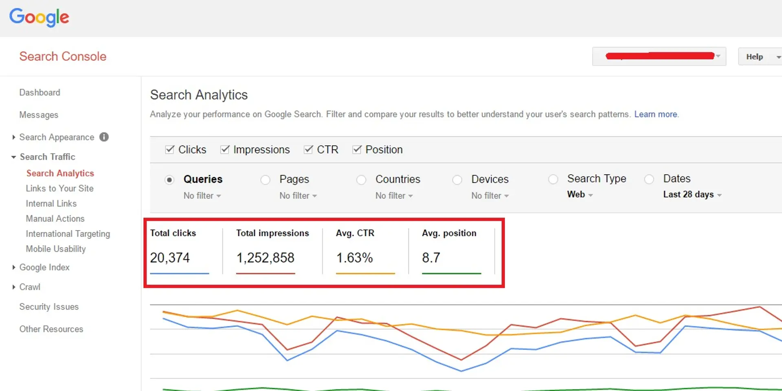The image size is (782, 391).
Task: Collapse the Search Traffic section
Action: [x=14, y=157]
